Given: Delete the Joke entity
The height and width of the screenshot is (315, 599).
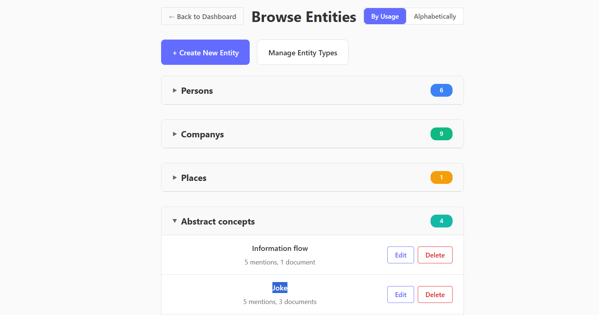Looking at the screenshot, I should (435, 294).
